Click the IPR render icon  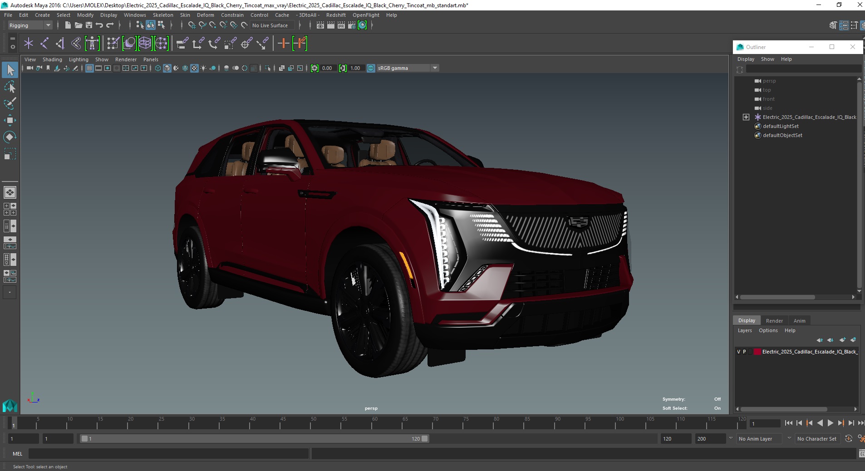341,25
